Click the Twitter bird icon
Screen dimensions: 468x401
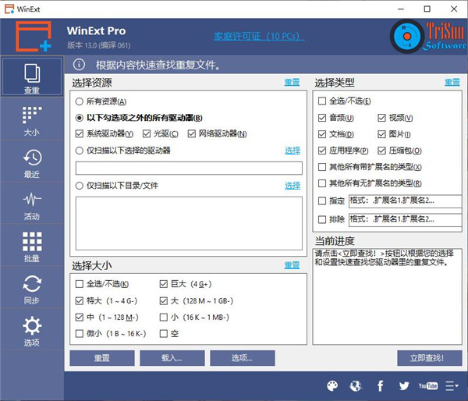pyautogui.click(x=404, y=385)
